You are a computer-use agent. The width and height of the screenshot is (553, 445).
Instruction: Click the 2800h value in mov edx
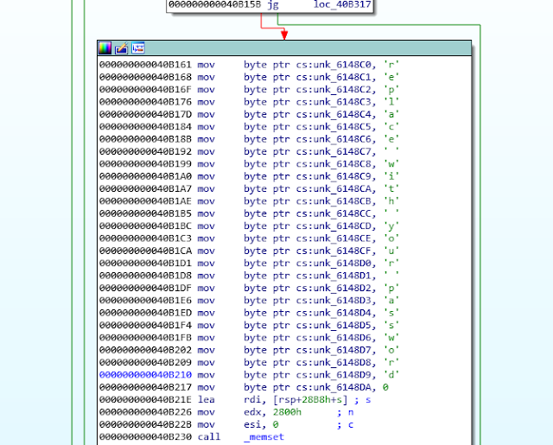[287, 412]
